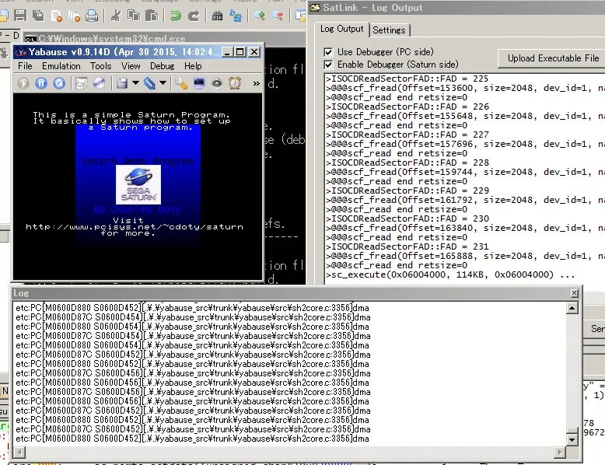
Task: Click the Upload Executable File button
Action: (553, 58)
